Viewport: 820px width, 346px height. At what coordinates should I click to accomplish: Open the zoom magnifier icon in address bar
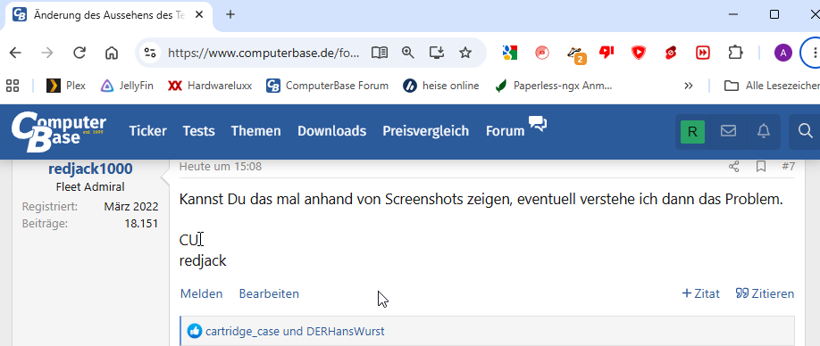click(408, 53)
